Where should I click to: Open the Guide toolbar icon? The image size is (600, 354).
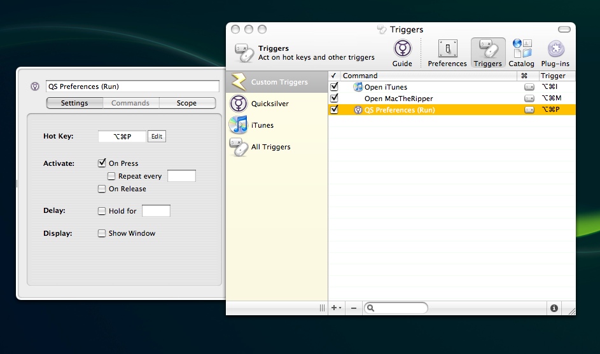click(x=402, y=53)
